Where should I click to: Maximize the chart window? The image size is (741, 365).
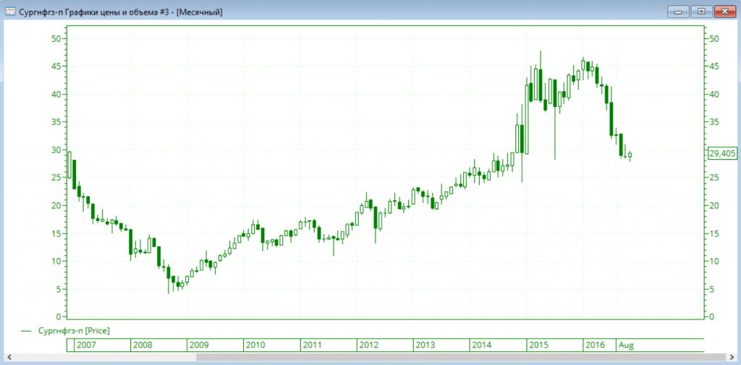click(700, 12)
